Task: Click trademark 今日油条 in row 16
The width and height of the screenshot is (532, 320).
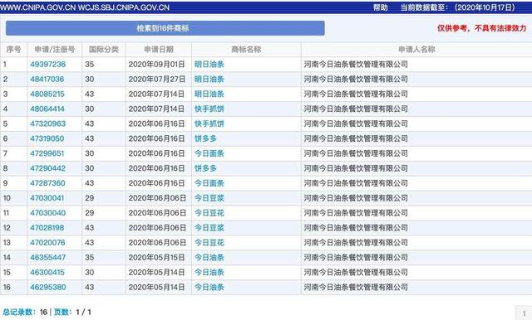Action: tap(209, 288)
